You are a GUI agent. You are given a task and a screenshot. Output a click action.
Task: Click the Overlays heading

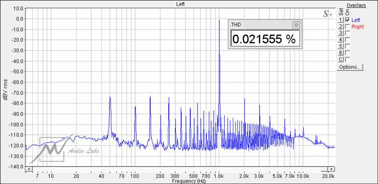[x=356, y=6]
